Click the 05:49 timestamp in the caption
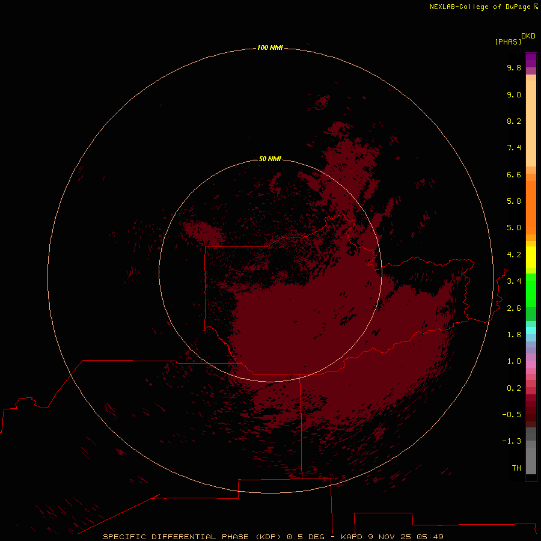The height and width of the screenshot is (541, 541). click(x=430, y=537)
